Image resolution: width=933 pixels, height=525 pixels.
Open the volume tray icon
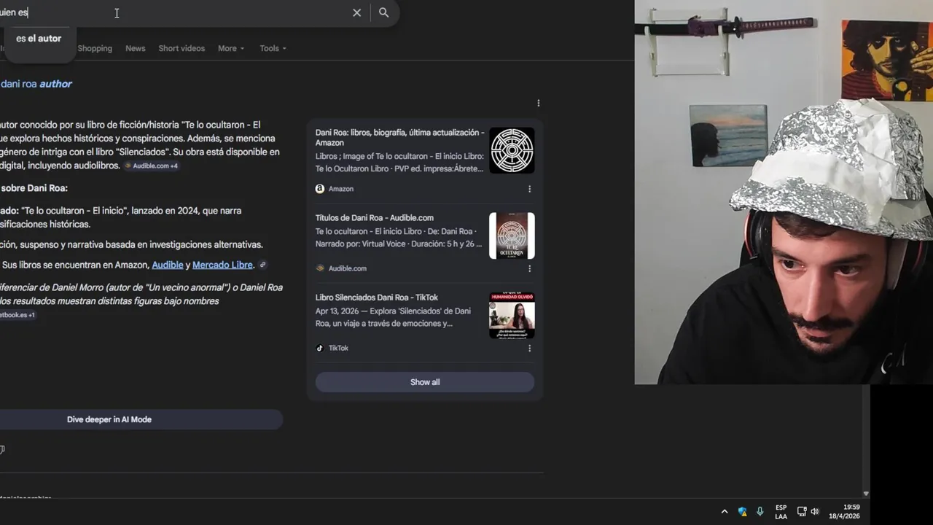pyautogui.click(x=815, y=512)
